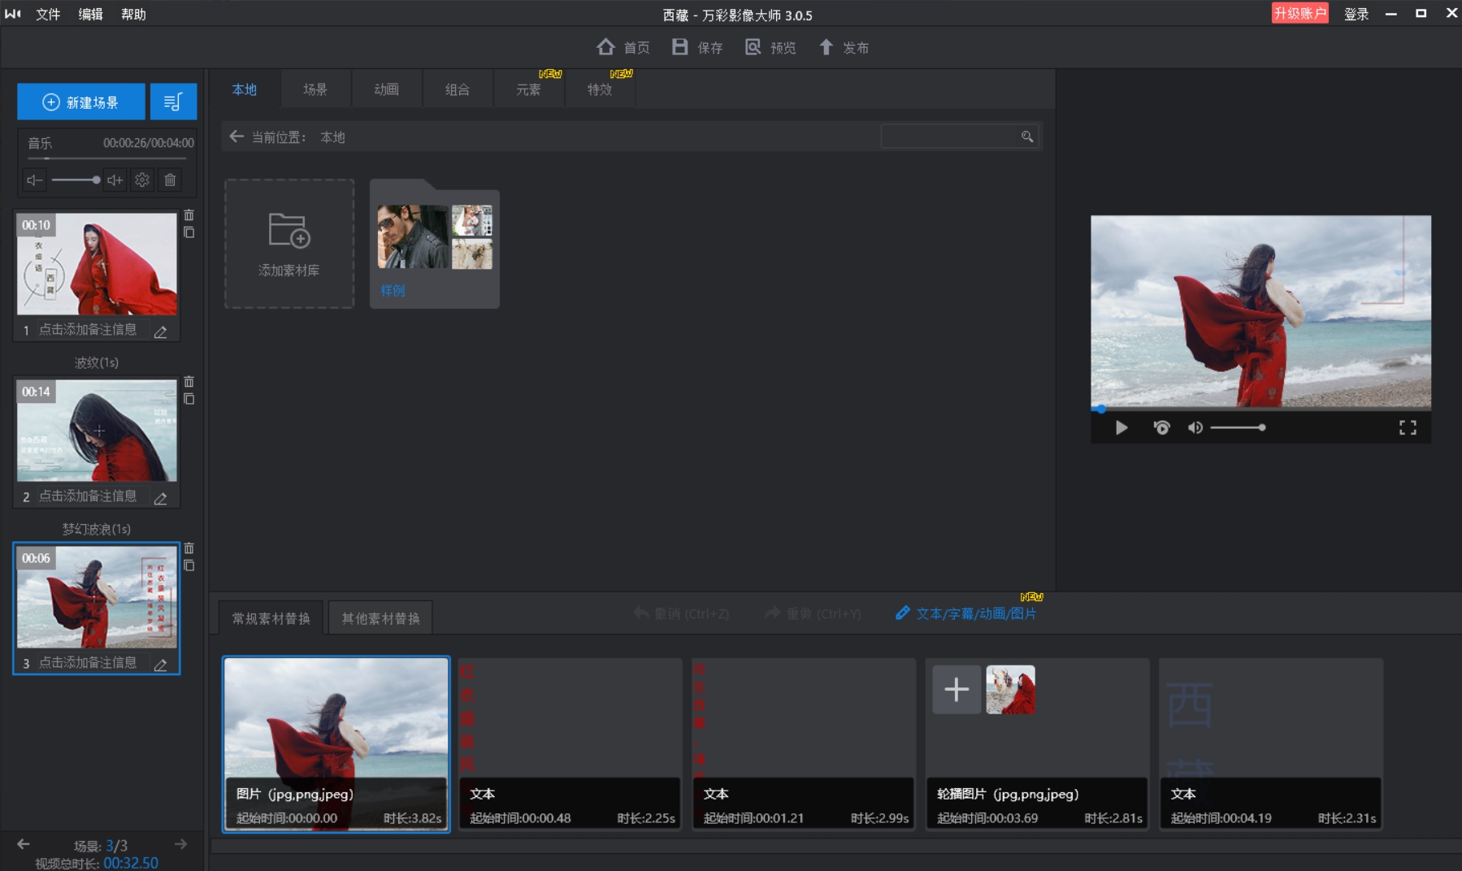Decrease music volume icon
This screenshot has width=1462, height=871.
34,180
